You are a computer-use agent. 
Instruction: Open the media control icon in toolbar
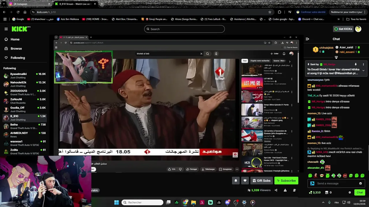pyautogui.click(x=290, y=12)
